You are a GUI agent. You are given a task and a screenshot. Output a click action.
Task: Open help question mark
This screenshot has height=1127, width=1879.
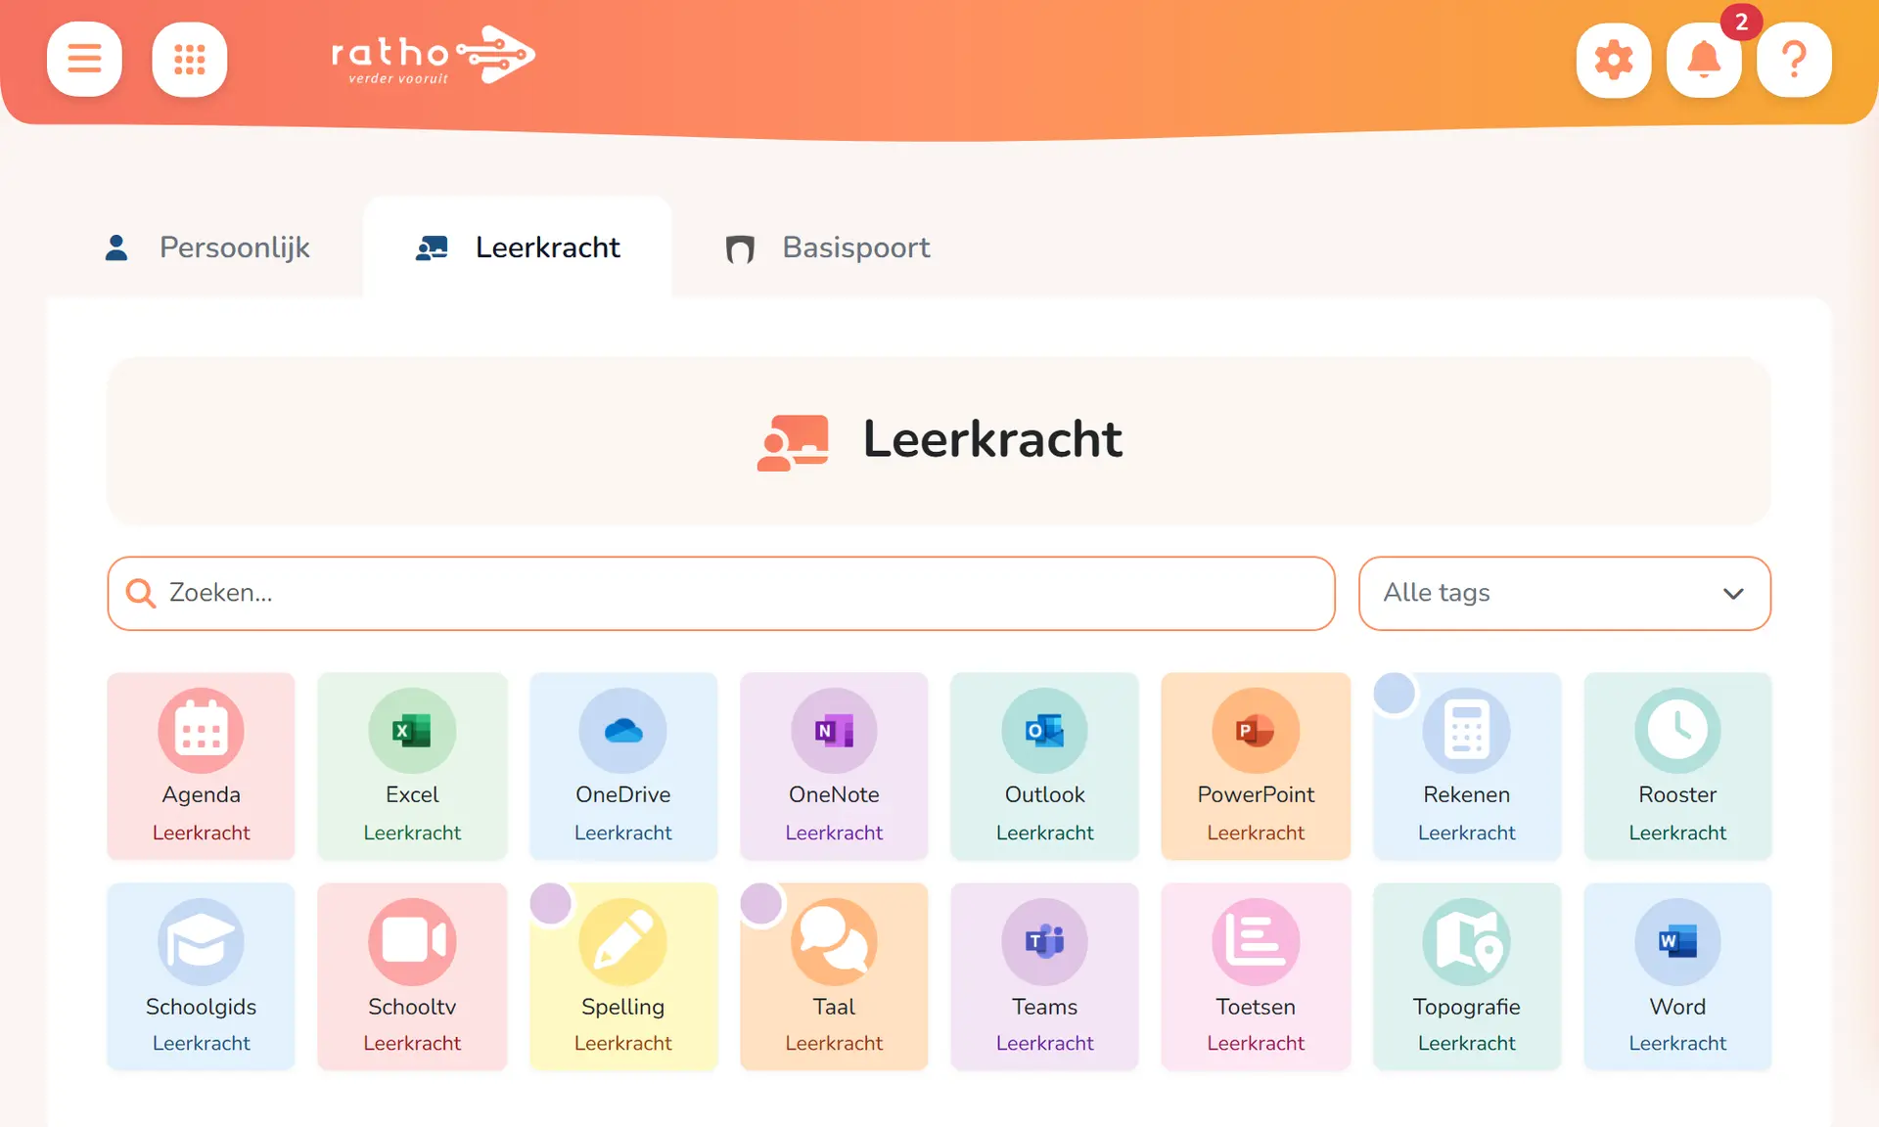(x=1794, y=60)
